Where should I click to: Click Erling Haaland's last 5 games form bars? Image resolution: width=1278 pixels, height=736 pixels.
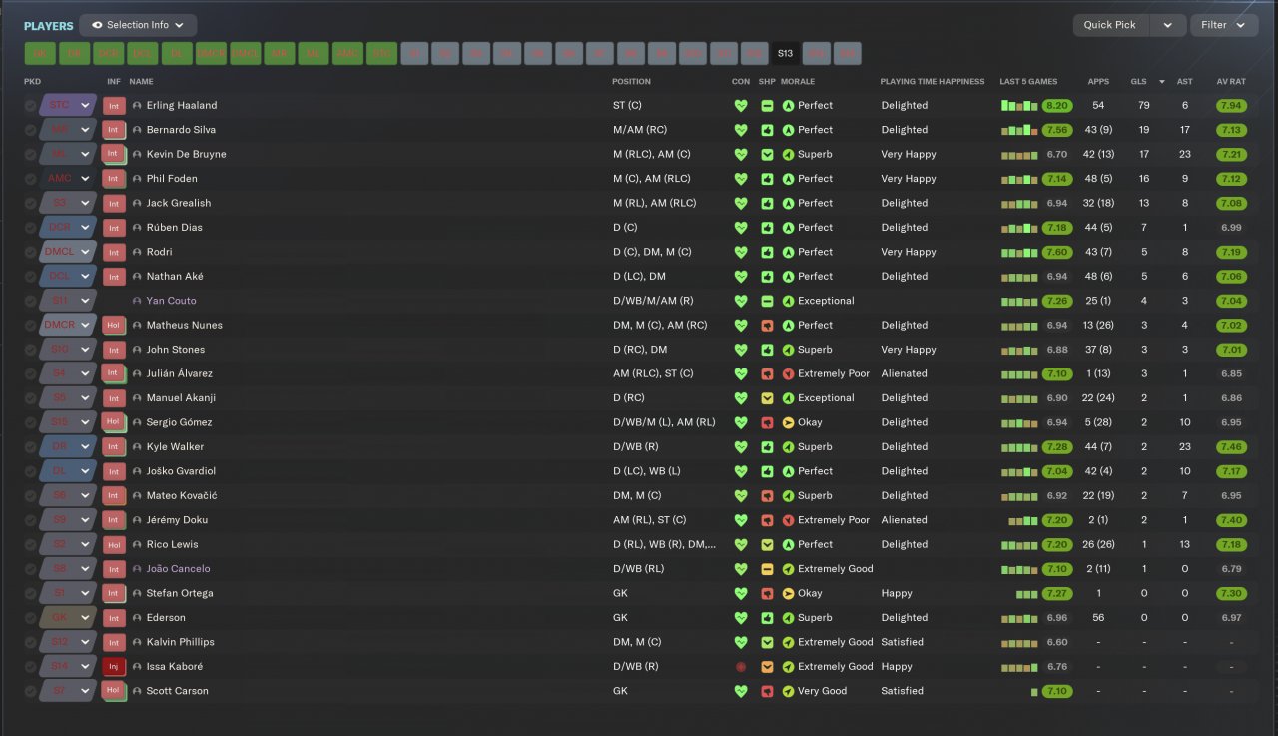coord(1019,105)
